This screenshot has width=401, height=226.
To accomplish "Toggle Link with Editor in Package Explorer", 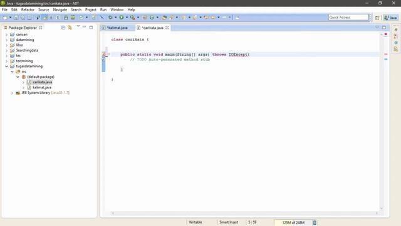I will pyautogui.click(x=70, y=28).
